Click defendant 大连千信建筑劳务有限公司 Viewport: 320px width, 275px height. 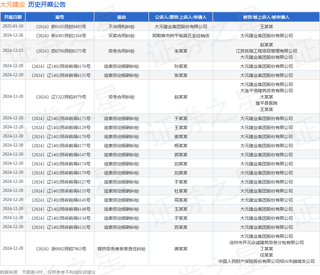coord(266,91)
